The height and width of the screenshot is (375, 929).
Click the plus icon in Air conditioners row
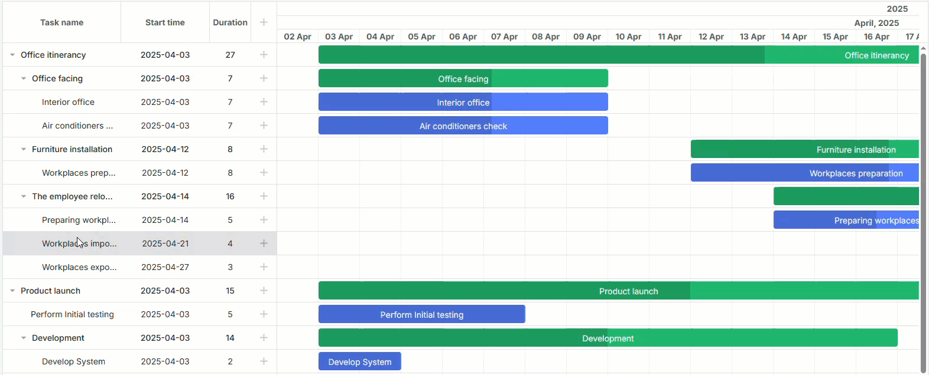pyautogui.click(x=264, y=126)
